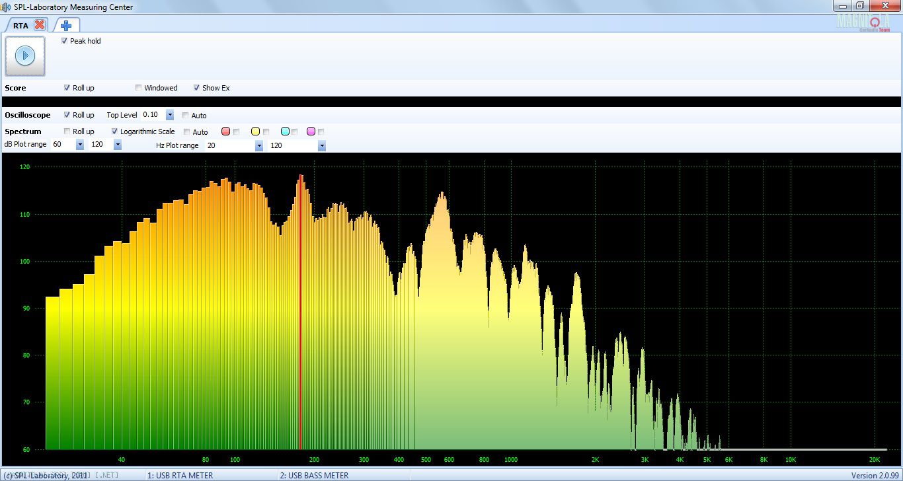Toggle Logarithmic Scale checkbox
Screen dimensions: 903x481
pyautogui.click(x=115, y=131)
